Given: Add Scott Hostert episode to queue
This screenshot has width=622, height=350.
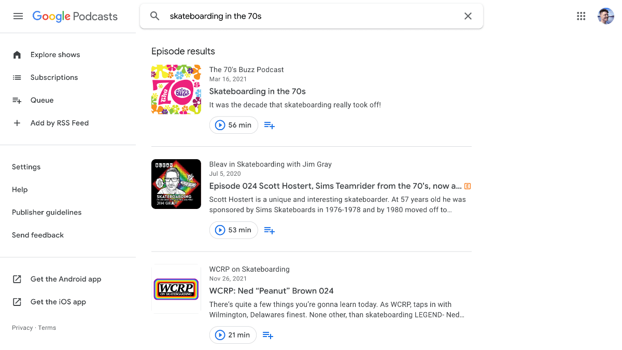Looking at the screenshot, I should [x=270, y=230].
